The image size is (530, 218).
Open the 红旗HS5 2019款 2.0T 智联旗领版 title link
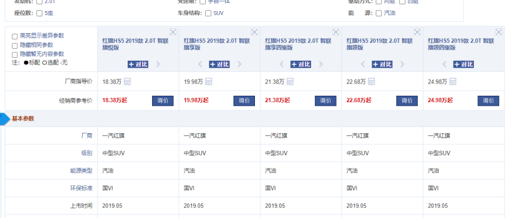point(380,44)
